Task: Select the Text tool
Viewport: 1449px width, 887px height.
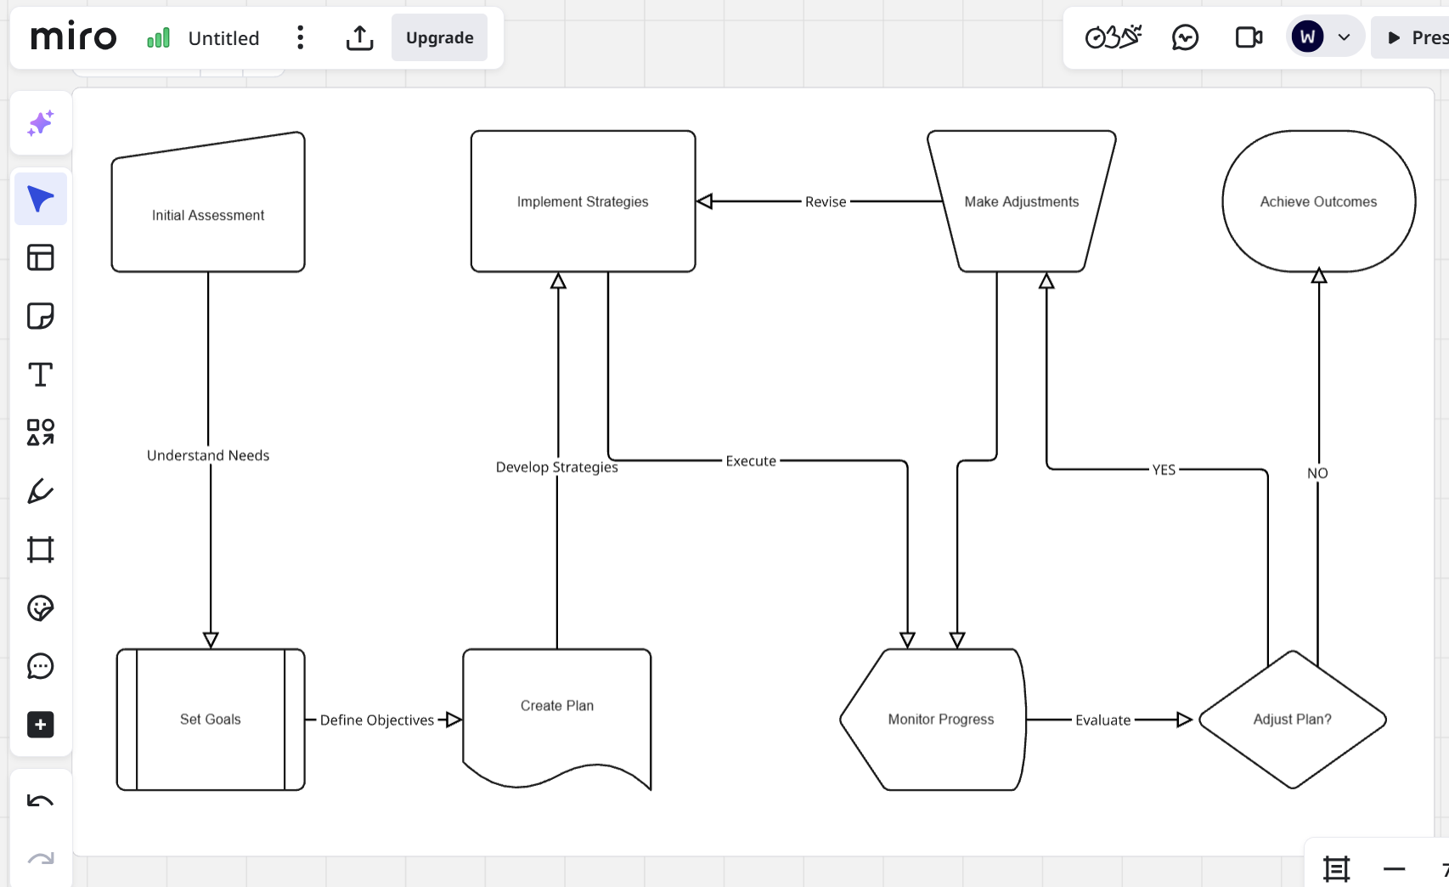Action: (x=40, y=374)
